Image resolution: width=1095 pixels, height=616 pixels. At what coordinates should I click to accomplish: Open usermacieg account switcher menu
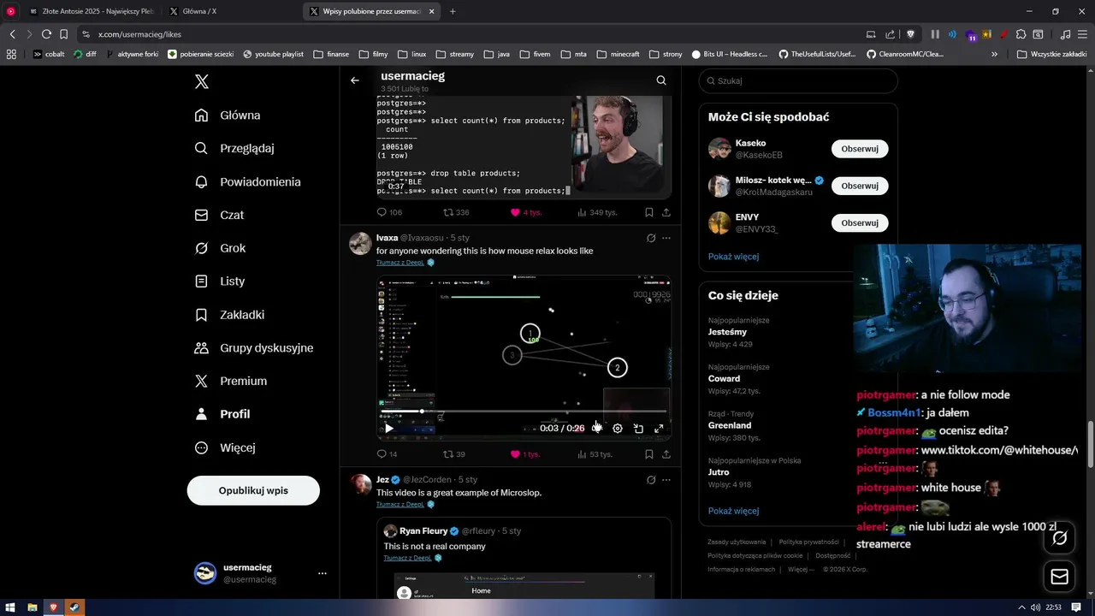coord(261,573)
